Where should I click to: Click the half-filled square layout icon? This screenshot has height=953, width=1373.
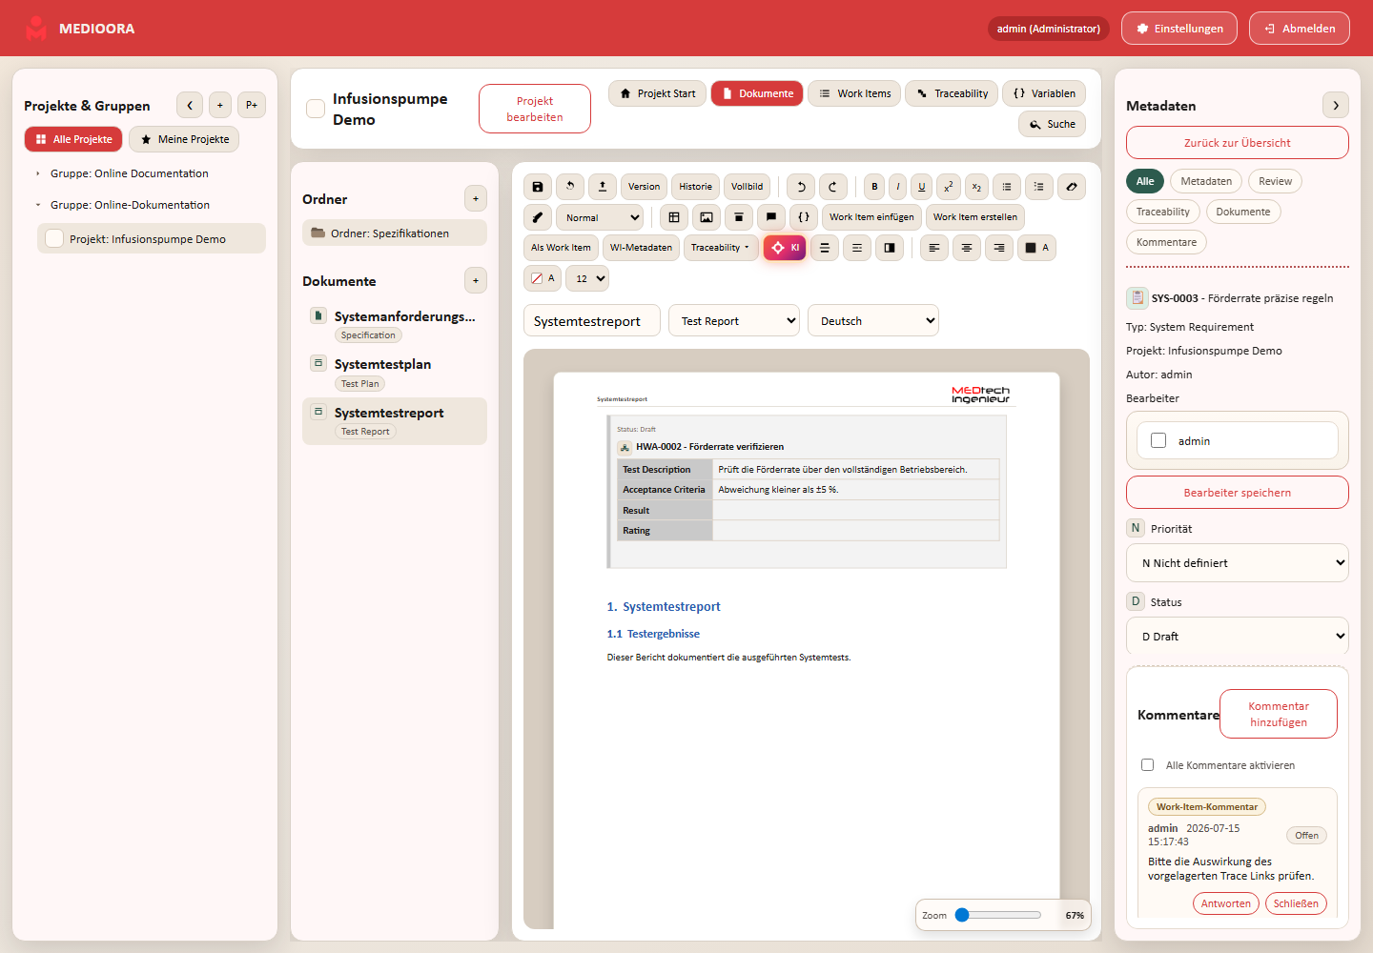click(890, 248)
